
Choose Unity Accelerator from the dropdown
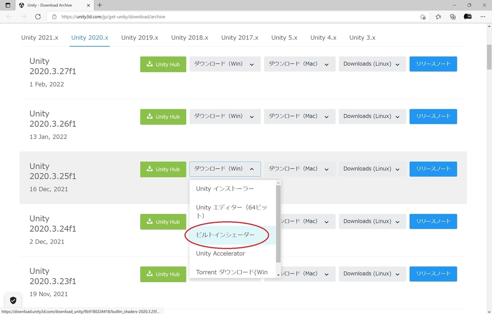[232, 254]
